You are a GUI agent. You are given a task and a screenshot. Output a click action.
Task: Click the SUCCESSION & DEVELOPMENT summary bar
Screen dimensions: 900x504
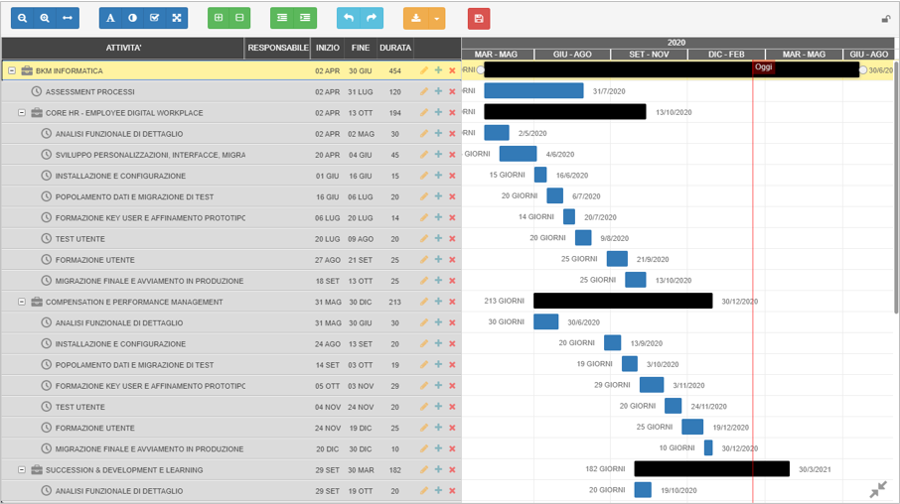coord(711,469)
